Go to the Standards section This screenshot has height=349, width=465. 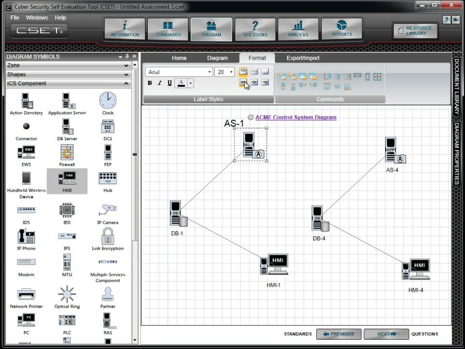coord(168,29)
